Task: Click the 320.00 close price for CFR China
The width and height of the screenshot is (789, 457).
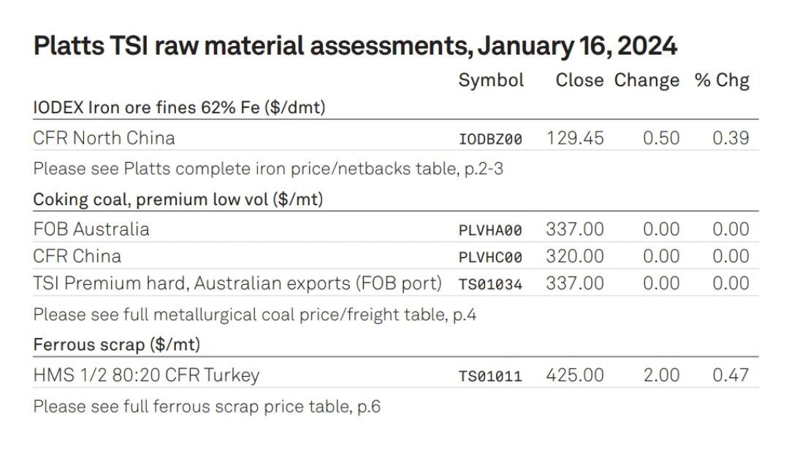Action: click(575, 256)
